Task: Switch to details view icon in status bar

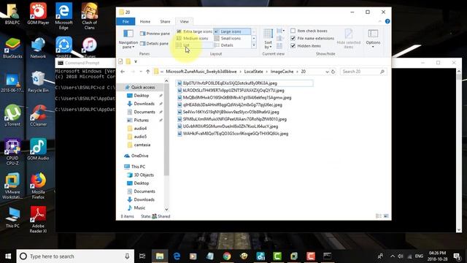Action: point(379,216)
